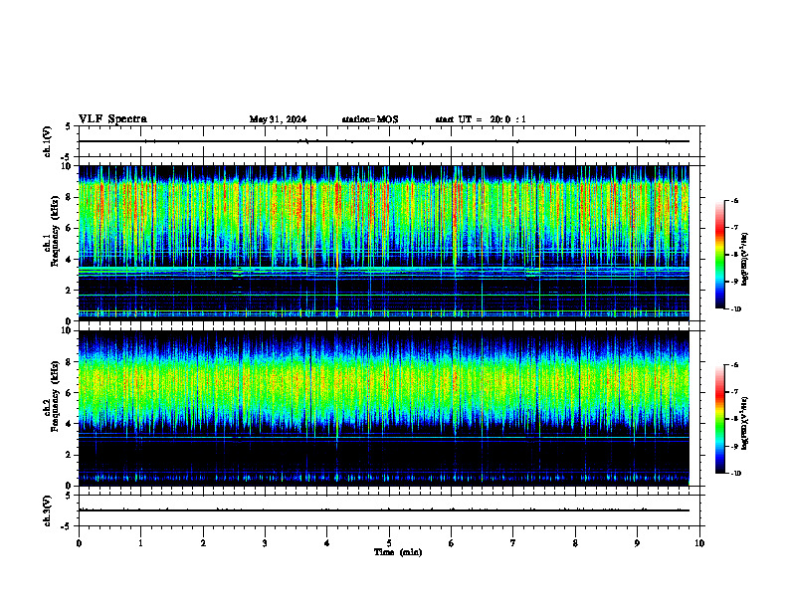Click ch.1 frequency tick label "10"
788x609 pixels.
[67, 166]
